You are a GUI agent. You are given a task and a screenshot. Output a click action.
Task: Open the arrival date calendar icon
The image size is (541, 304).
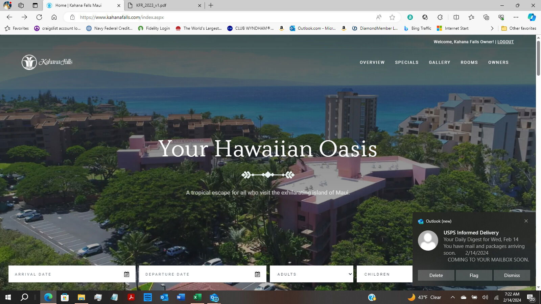(126, 274)
